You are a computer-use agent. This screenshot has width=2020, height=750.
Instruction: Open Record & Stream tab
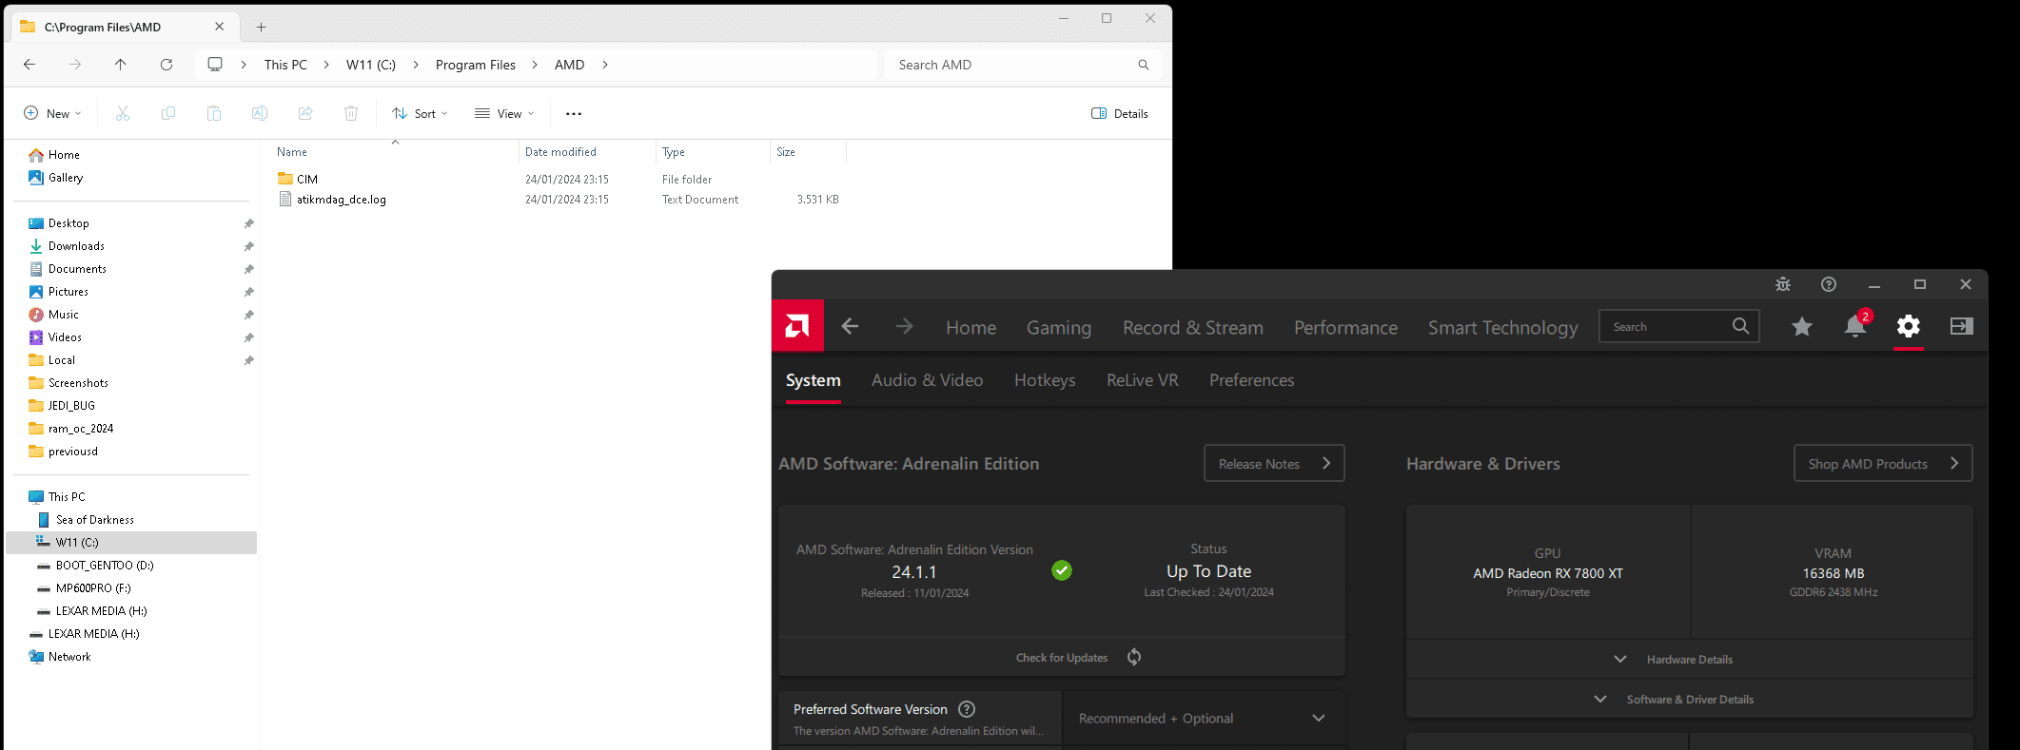coord(1192,327)
